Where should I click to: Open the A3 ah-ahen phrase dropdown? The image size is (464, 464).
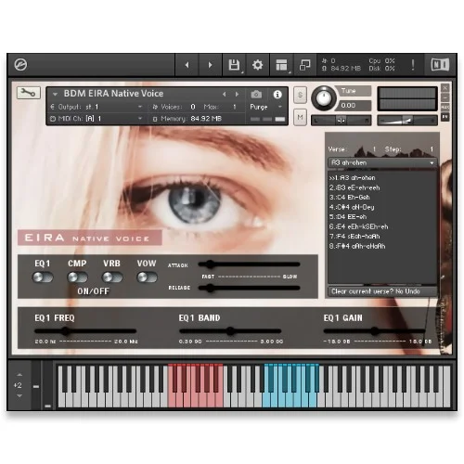point(382,162)
